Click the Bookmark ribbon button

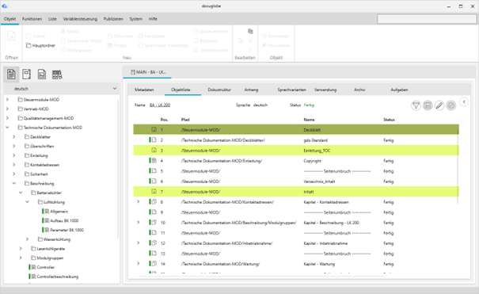(x=206, y=40)
